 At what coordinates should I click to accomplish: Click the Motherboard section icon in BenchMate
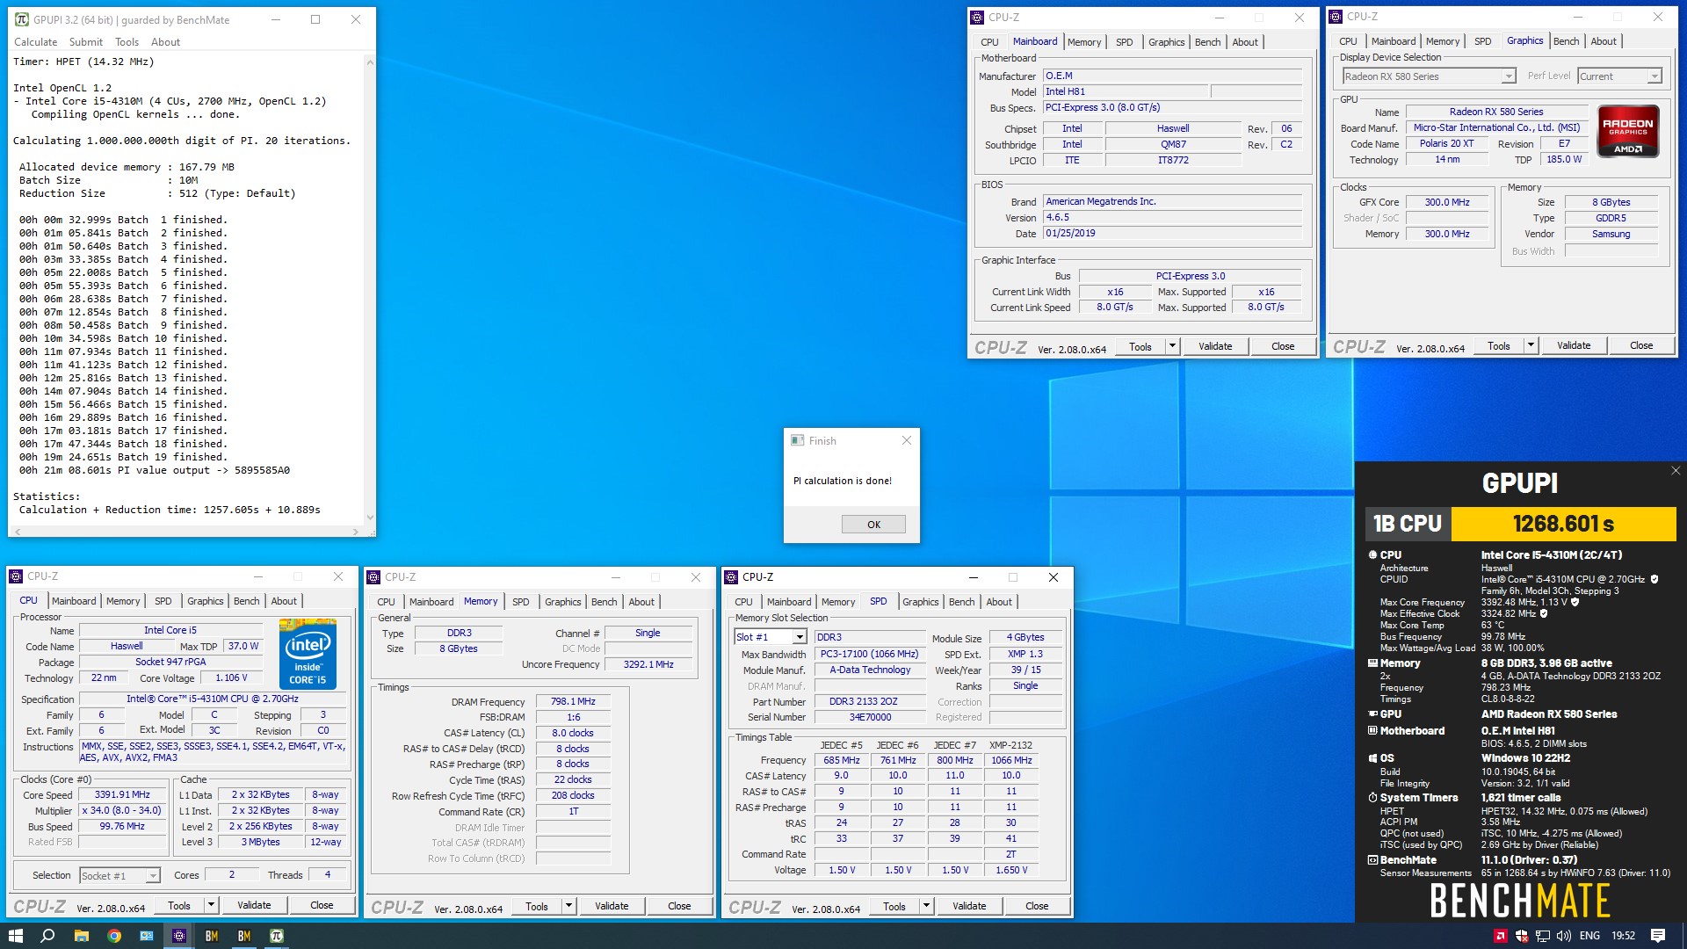tap(1372, 731)
